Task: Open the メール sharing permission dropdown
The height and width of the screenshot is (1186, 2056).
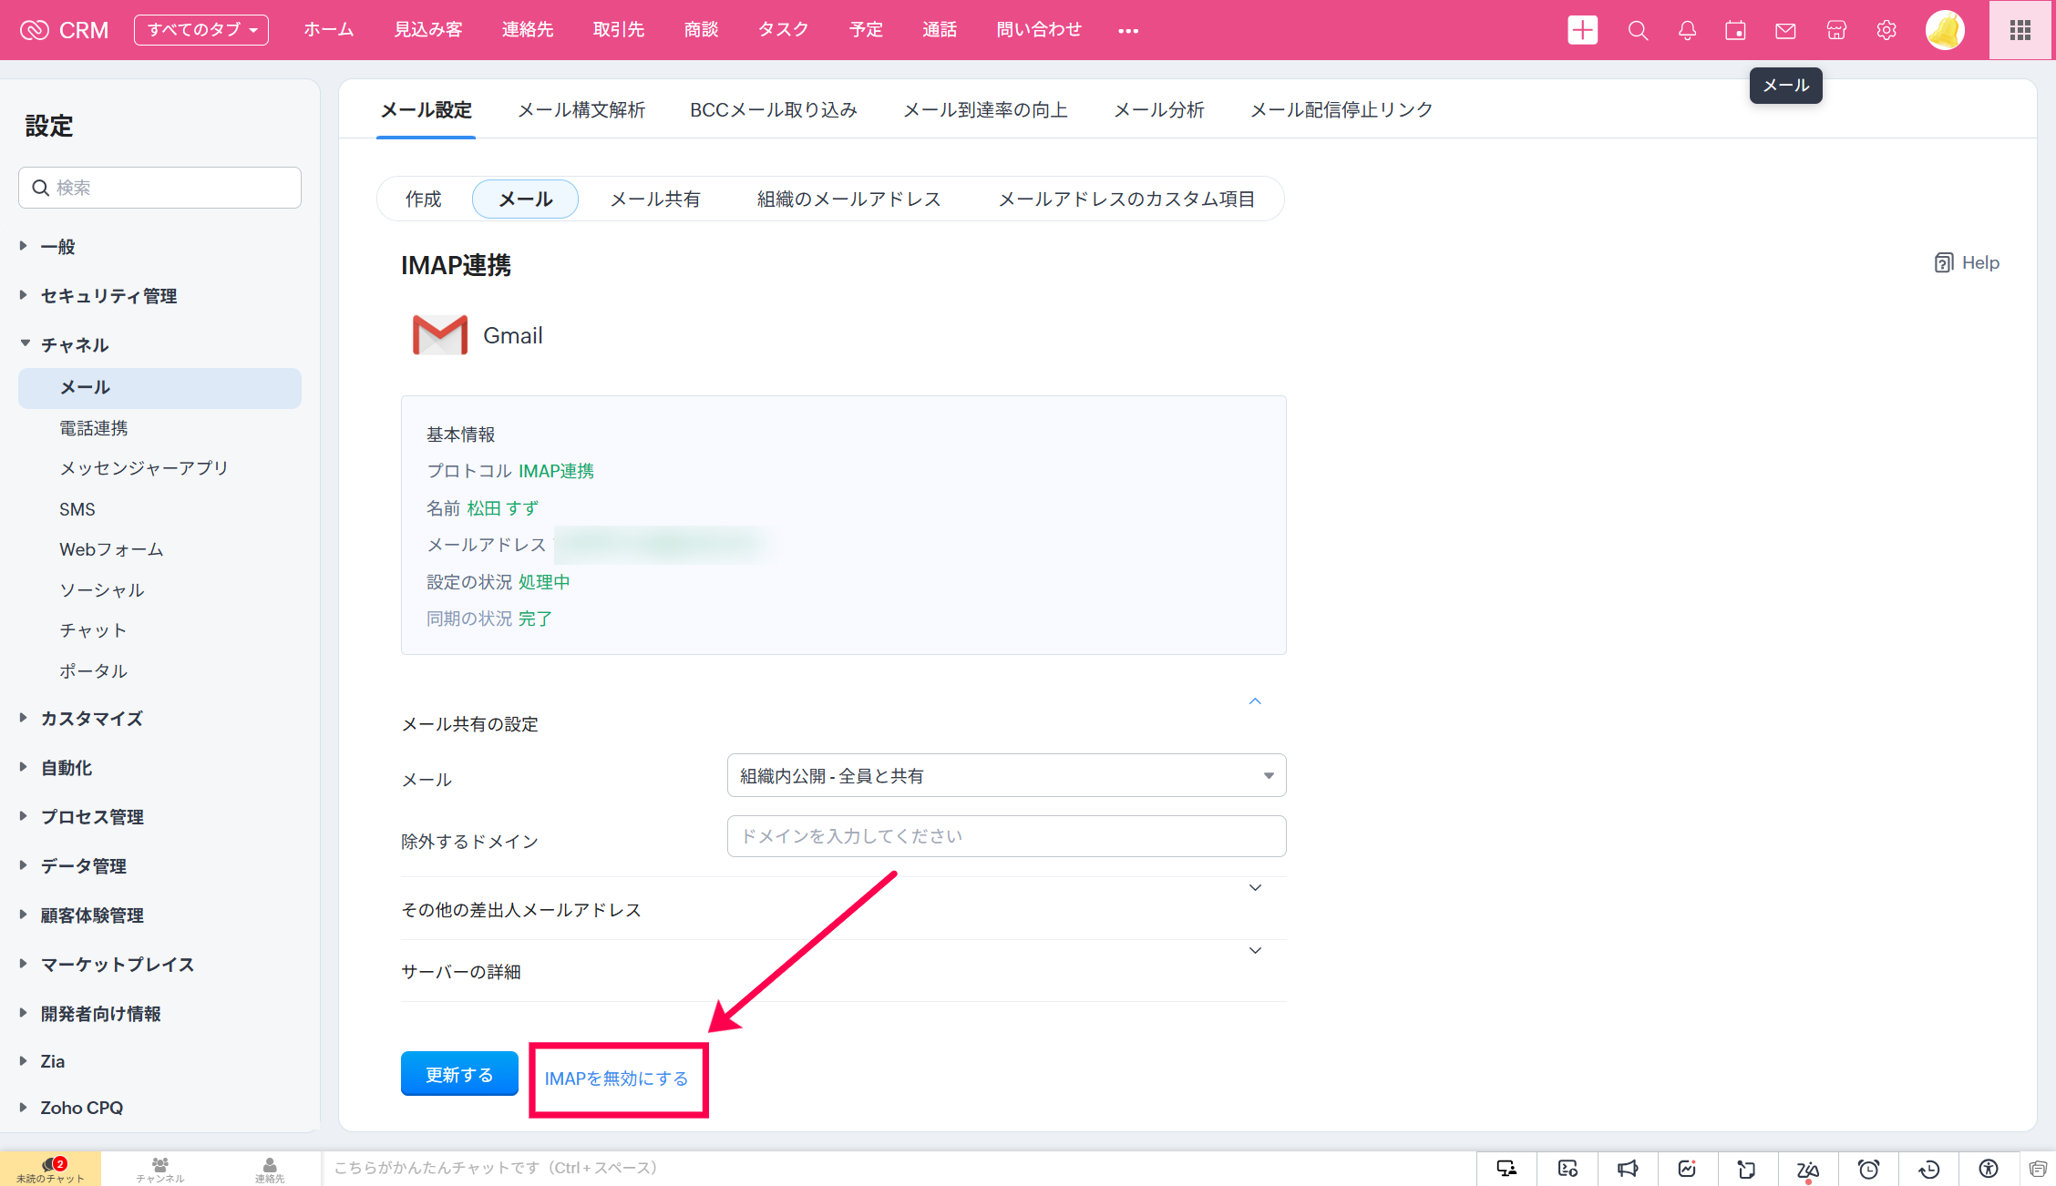Action: point(1006,775)
